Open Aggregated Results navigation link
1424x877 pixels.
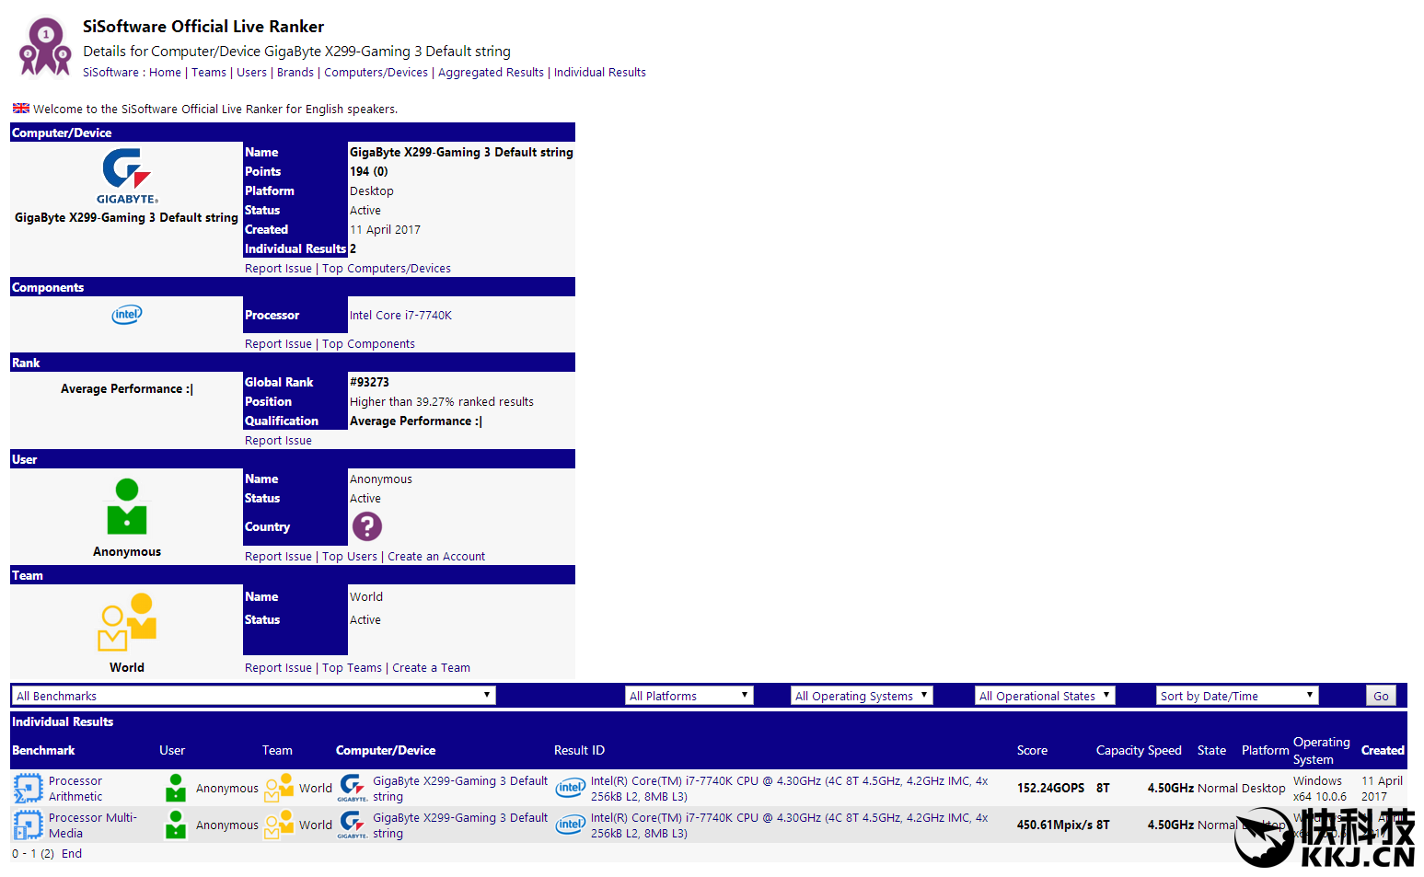[x=491, y=73]
